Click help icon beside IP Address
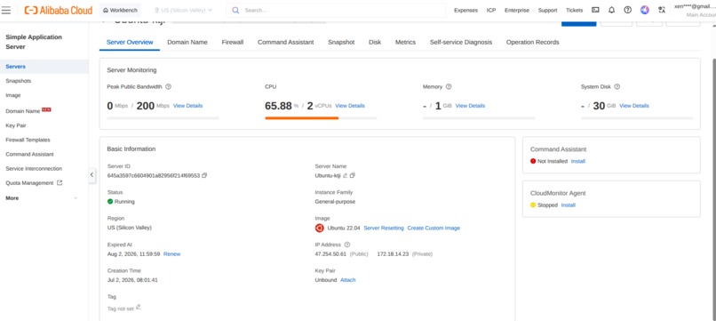The height and width of the screenshot is (321, 716). [x=347, y=245]
